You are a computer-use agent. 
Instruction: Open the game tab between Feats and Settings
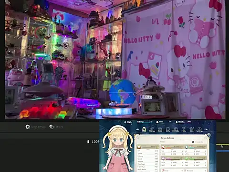click(x=192, y=129)
